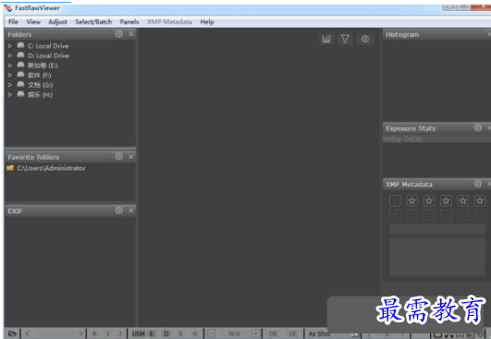Open the Help menu
491x339 pixels.
[x=207, y=22]
